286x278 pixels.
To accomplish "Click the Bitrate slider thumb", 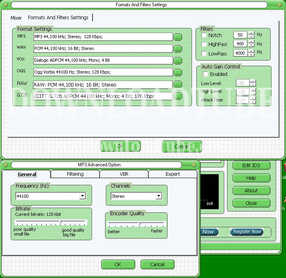I will tap(61, 222).
